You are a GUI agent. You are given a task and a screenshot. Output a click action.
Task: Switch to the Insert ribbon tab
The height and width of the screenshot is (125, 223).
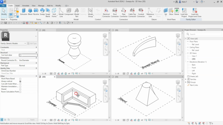point(17,6)
